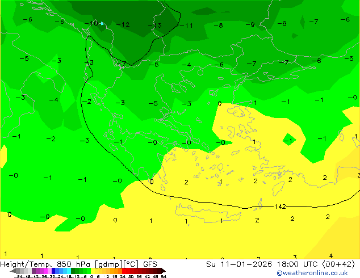The width and height of the screenshot is (360, 278).
Task: Pick the dark blue swatch in legend
Action: click(x=53, y=271)
